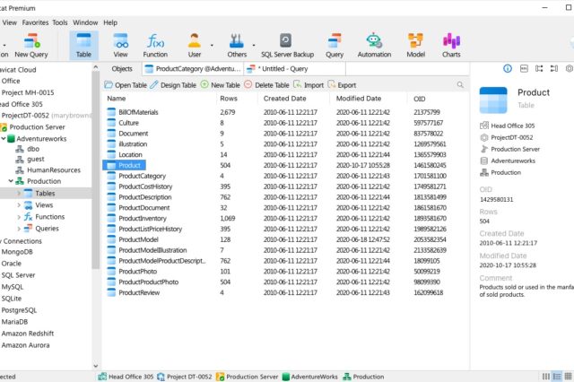Sort by the Modified Date column header
This screenshot has width=574, height=382.
(x=359, y=99)
